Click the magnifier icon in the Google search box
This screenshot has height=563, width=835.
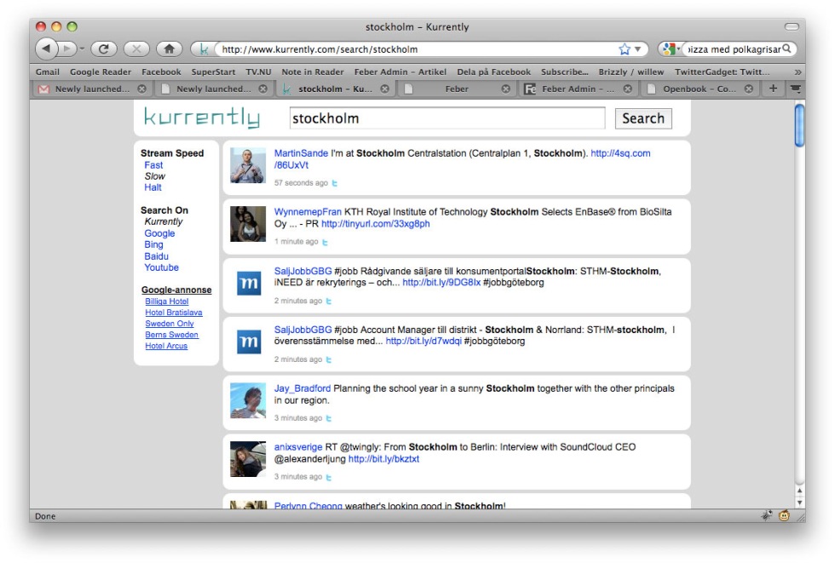click(x=786, y=49)
